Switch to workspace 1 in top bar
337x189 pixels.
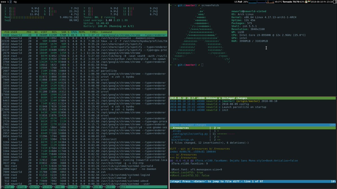8,2
